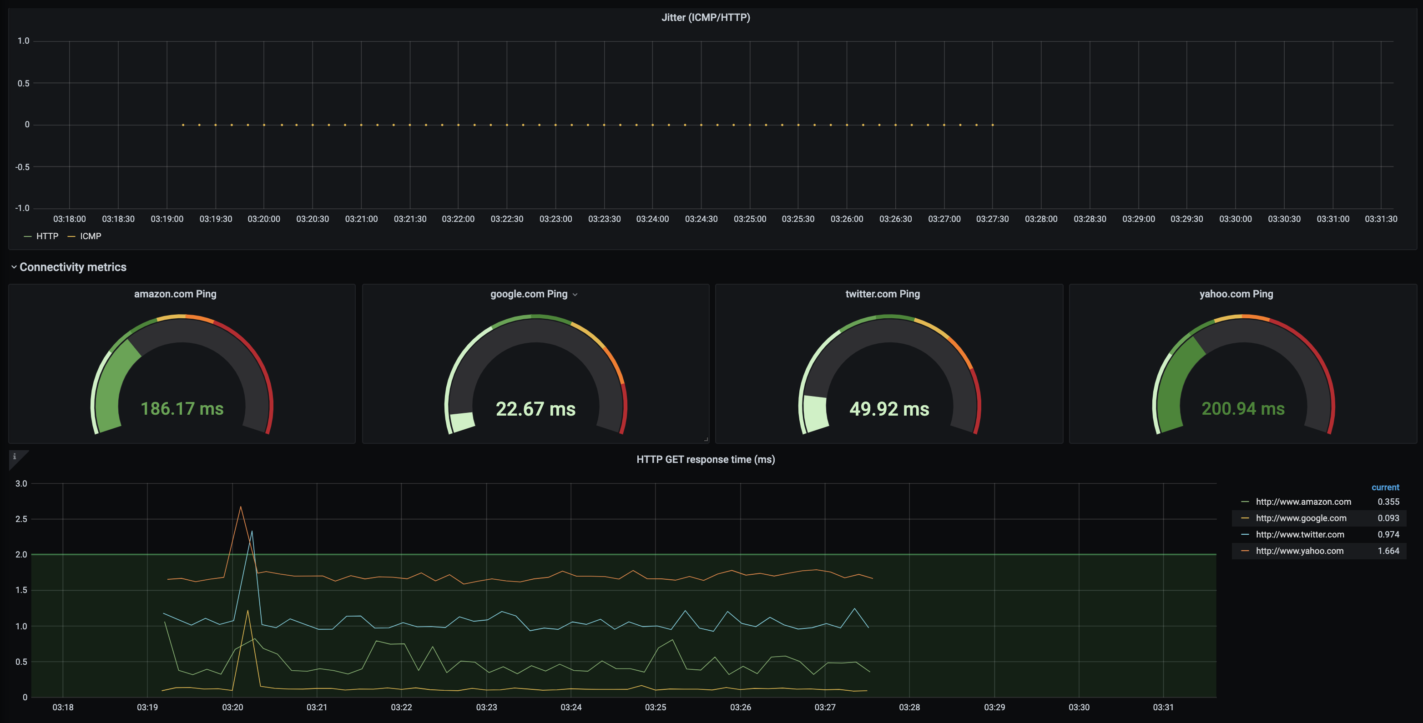Collapse the Connectivity metrics row
The width and height of the screenshot is (1423, 723).
[x=14, y=267]
